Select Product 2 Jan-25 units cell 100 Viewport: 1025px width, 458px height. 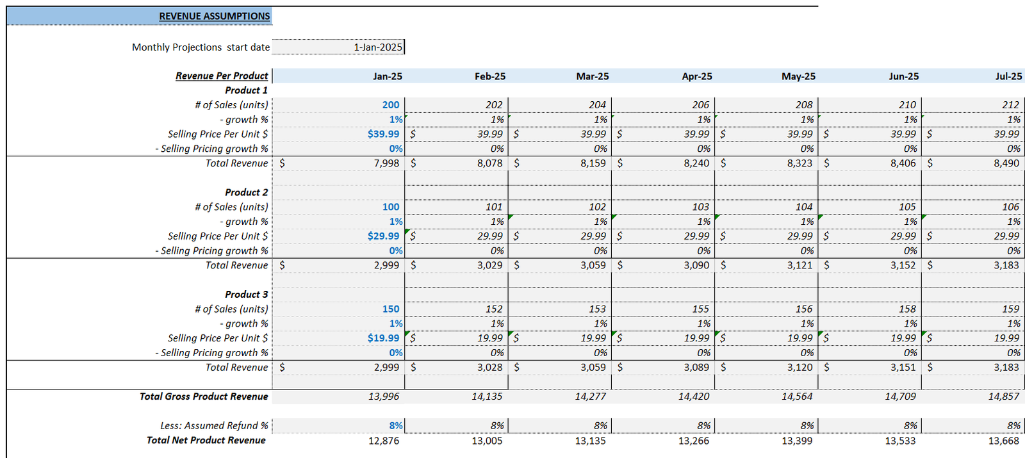pyautogui.click(x=390, y=207)
